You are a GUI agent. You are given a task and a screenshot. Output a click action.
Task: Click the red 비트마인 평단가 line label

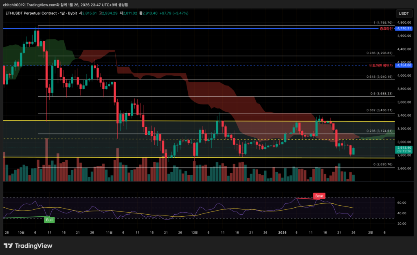[x=381, y=65]
